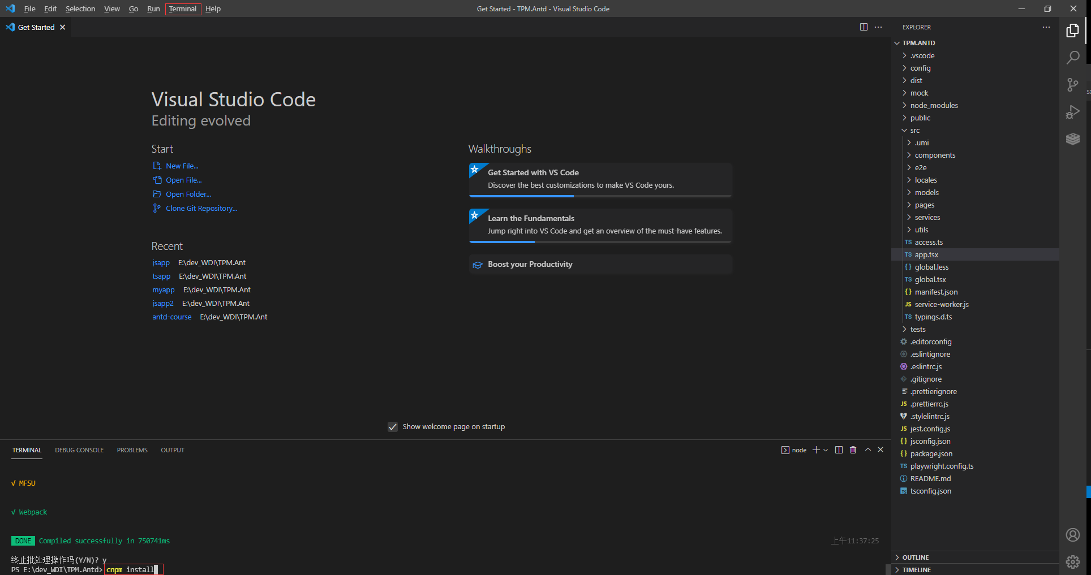Expand the config folder
This screenshot has height=575, width=1091.
coord(975,68)
